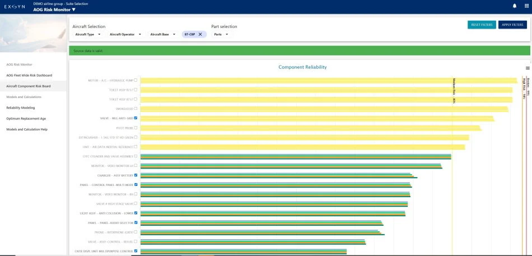The height and width of the screenshot is (256, 532).
Task: Check the VALVE Assy Control Refuel checkbox
Action: coord(136,241)
